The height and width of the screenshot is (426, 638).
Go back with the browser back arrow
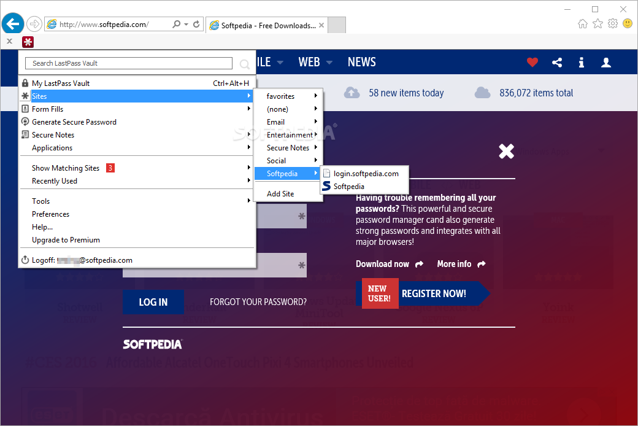coord(13,24)
